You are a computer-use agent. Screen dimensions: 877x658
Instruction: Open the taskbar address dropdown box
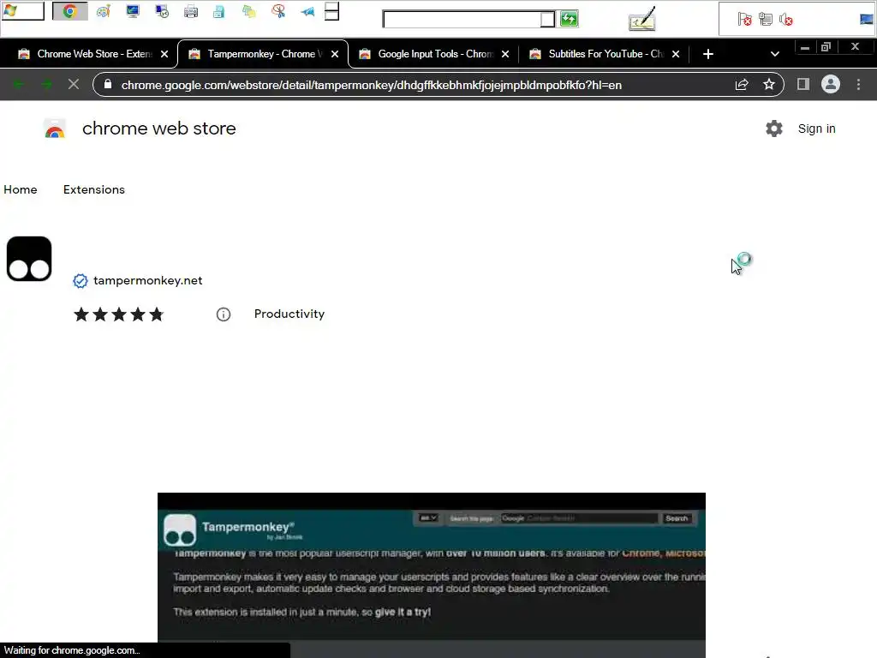point(547,19)
